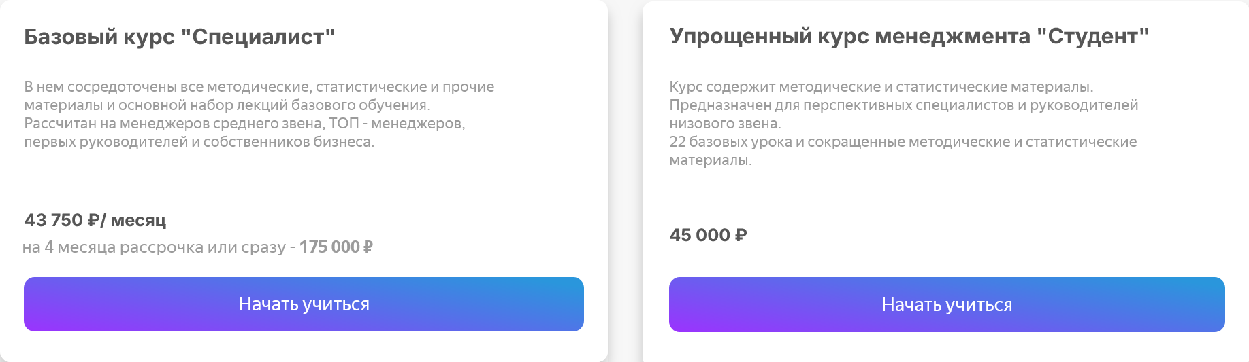Image resolution: width=1249 pixels, height=362 pixels.
Task: Click the "на 4 месяца рассрочка" installment text
Action: 112,247
